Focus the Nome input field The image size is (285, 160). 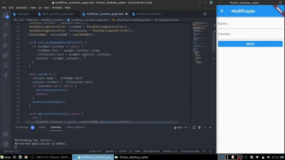click(x=250, y=24)
